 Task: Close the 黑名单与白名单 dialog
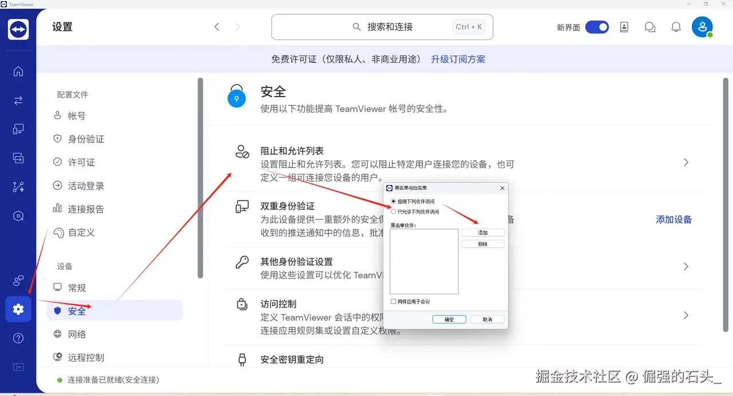coord(502,187)
